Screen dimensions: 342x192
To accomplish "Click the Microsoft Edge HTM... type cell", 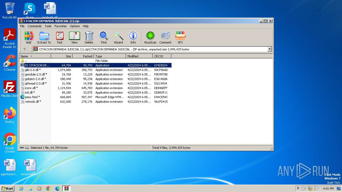I will click(110, 97).
